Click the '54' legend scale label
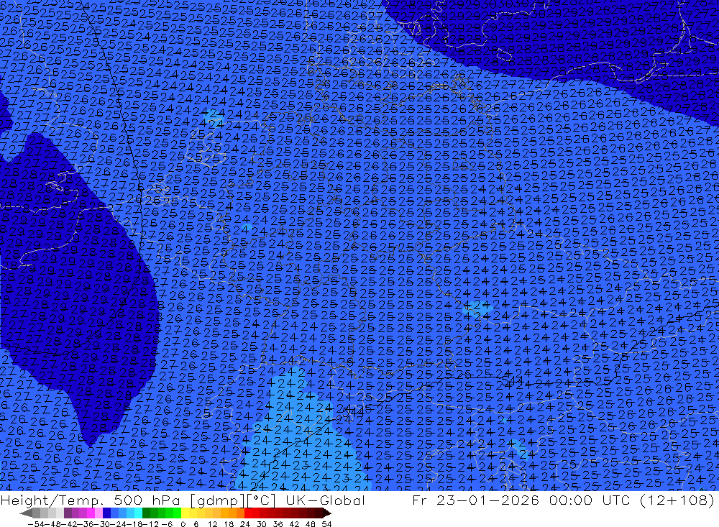The width and height of the screenshot is (719, 527). 326,524
